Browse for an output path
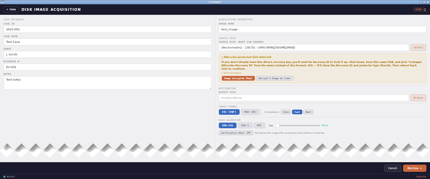The height and width of the screenshot is (179, 430). tap(418, 98)
